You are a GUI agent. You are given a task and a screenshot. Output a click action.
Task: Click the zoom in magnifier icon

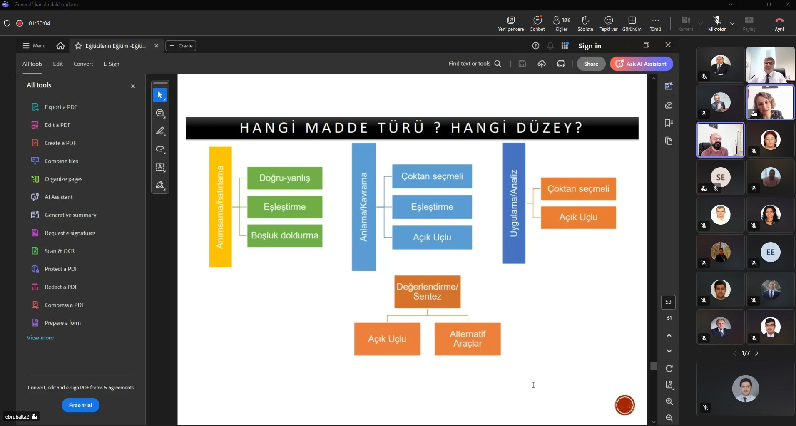669,401
